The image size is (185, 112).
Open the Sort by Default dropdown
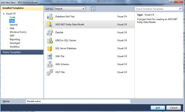(x=69, y=9)
